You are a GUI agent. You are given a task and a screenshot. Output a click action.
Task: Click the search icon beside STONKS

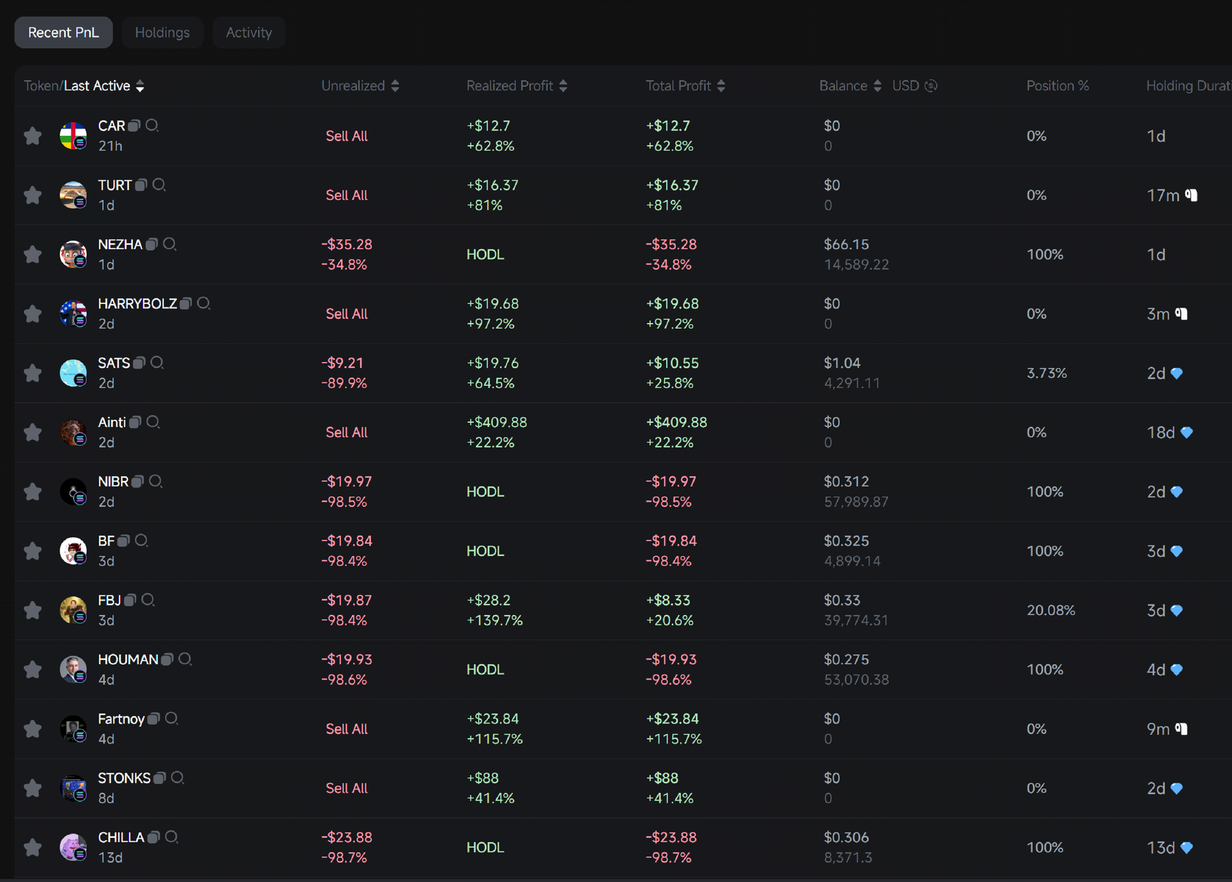(x=177, y=778)
